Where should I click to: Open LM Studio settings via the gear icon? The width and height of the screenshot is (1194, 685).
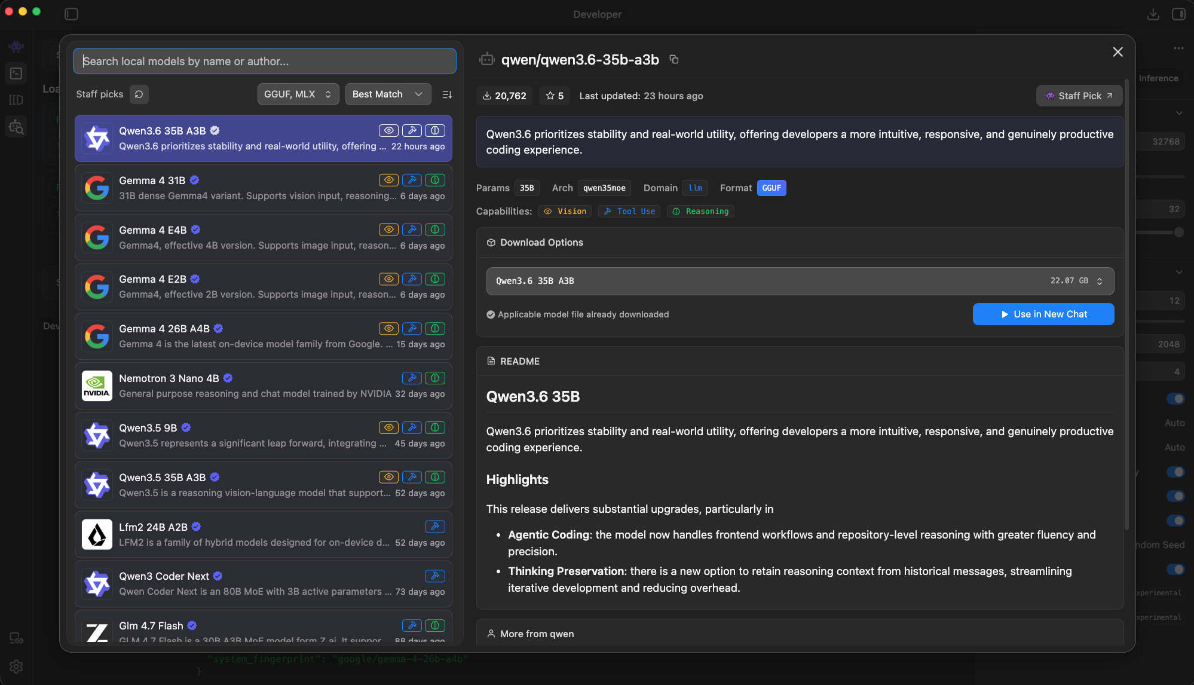pyautogui.click(x=17, y=666)
